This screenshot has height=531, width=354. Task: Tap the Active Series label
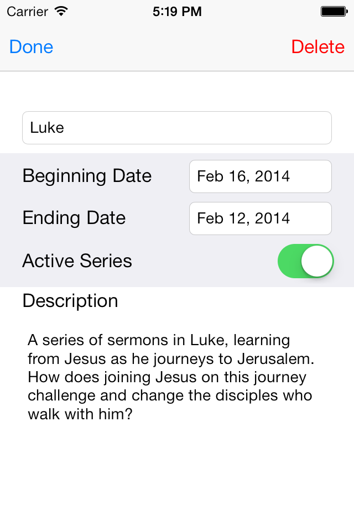point(77,261)
